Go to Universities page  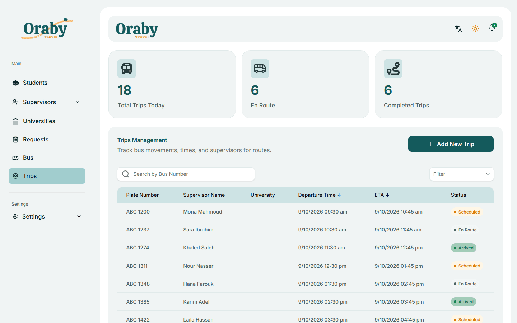pos(47,121)
